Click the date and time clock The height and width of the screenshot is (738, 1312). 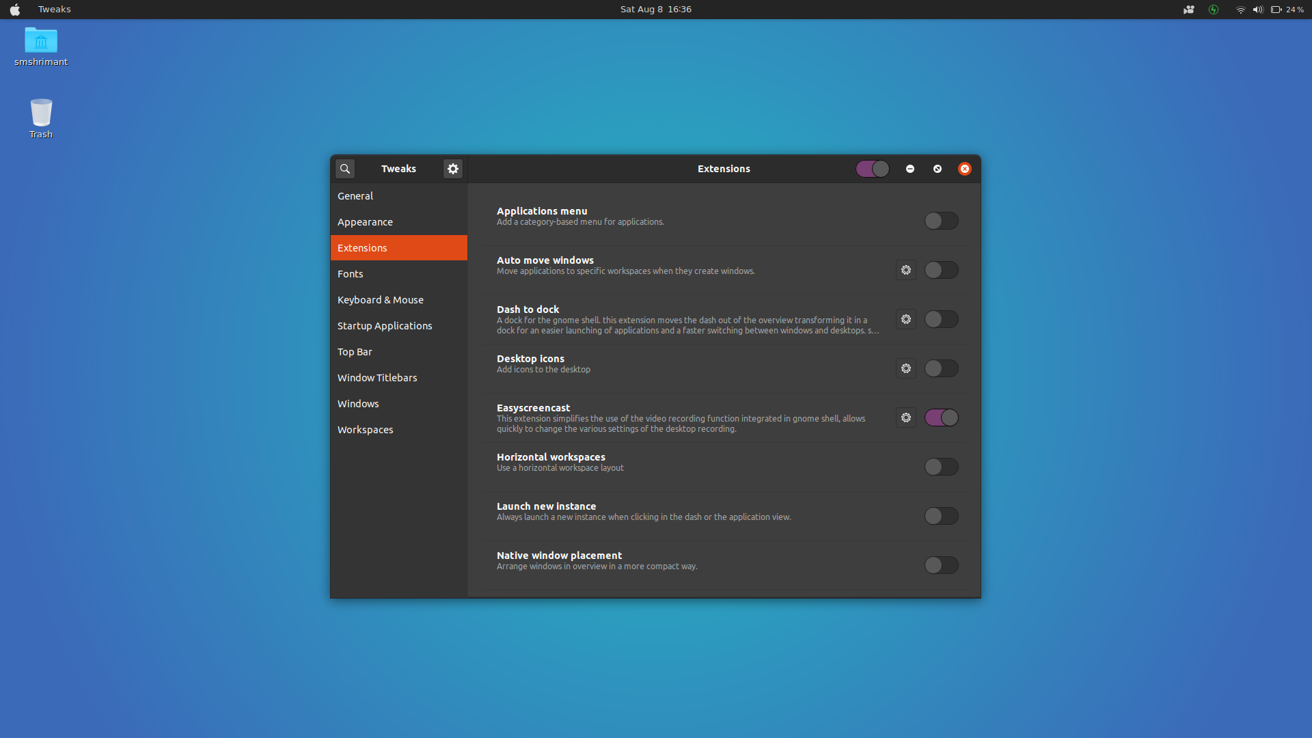tap(656, 10)
